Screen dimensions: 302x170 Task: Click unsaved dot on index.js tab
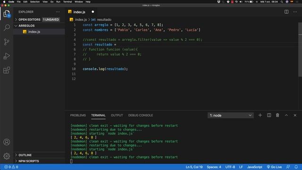pos(93,12)
